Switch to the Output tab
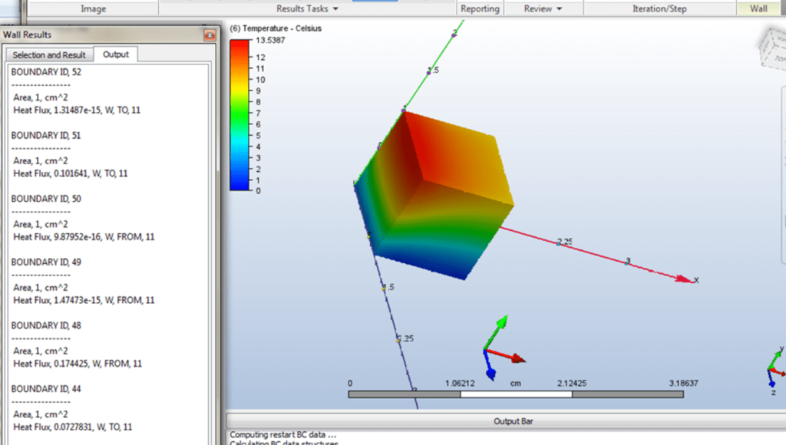The image size is (786, 445). [116, 54]
